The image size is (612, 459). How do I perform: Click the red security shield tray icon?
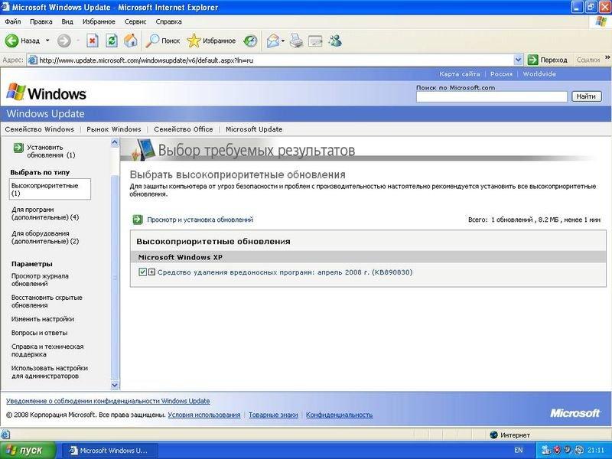(558, 450)
